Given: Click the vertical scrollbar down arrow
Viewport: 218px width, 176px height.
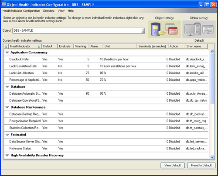Looking at the screenshot, I should (x=212, y=157).
